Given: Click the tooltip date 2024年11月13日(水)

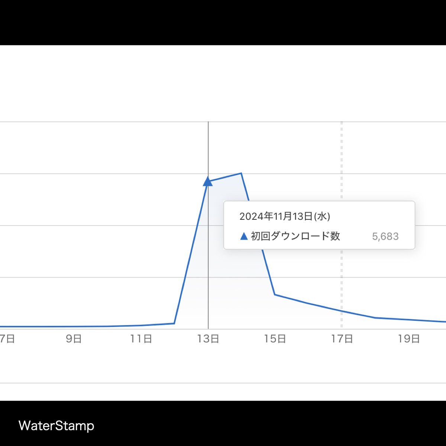Looking at the screenshot, I should click(285, 216).
